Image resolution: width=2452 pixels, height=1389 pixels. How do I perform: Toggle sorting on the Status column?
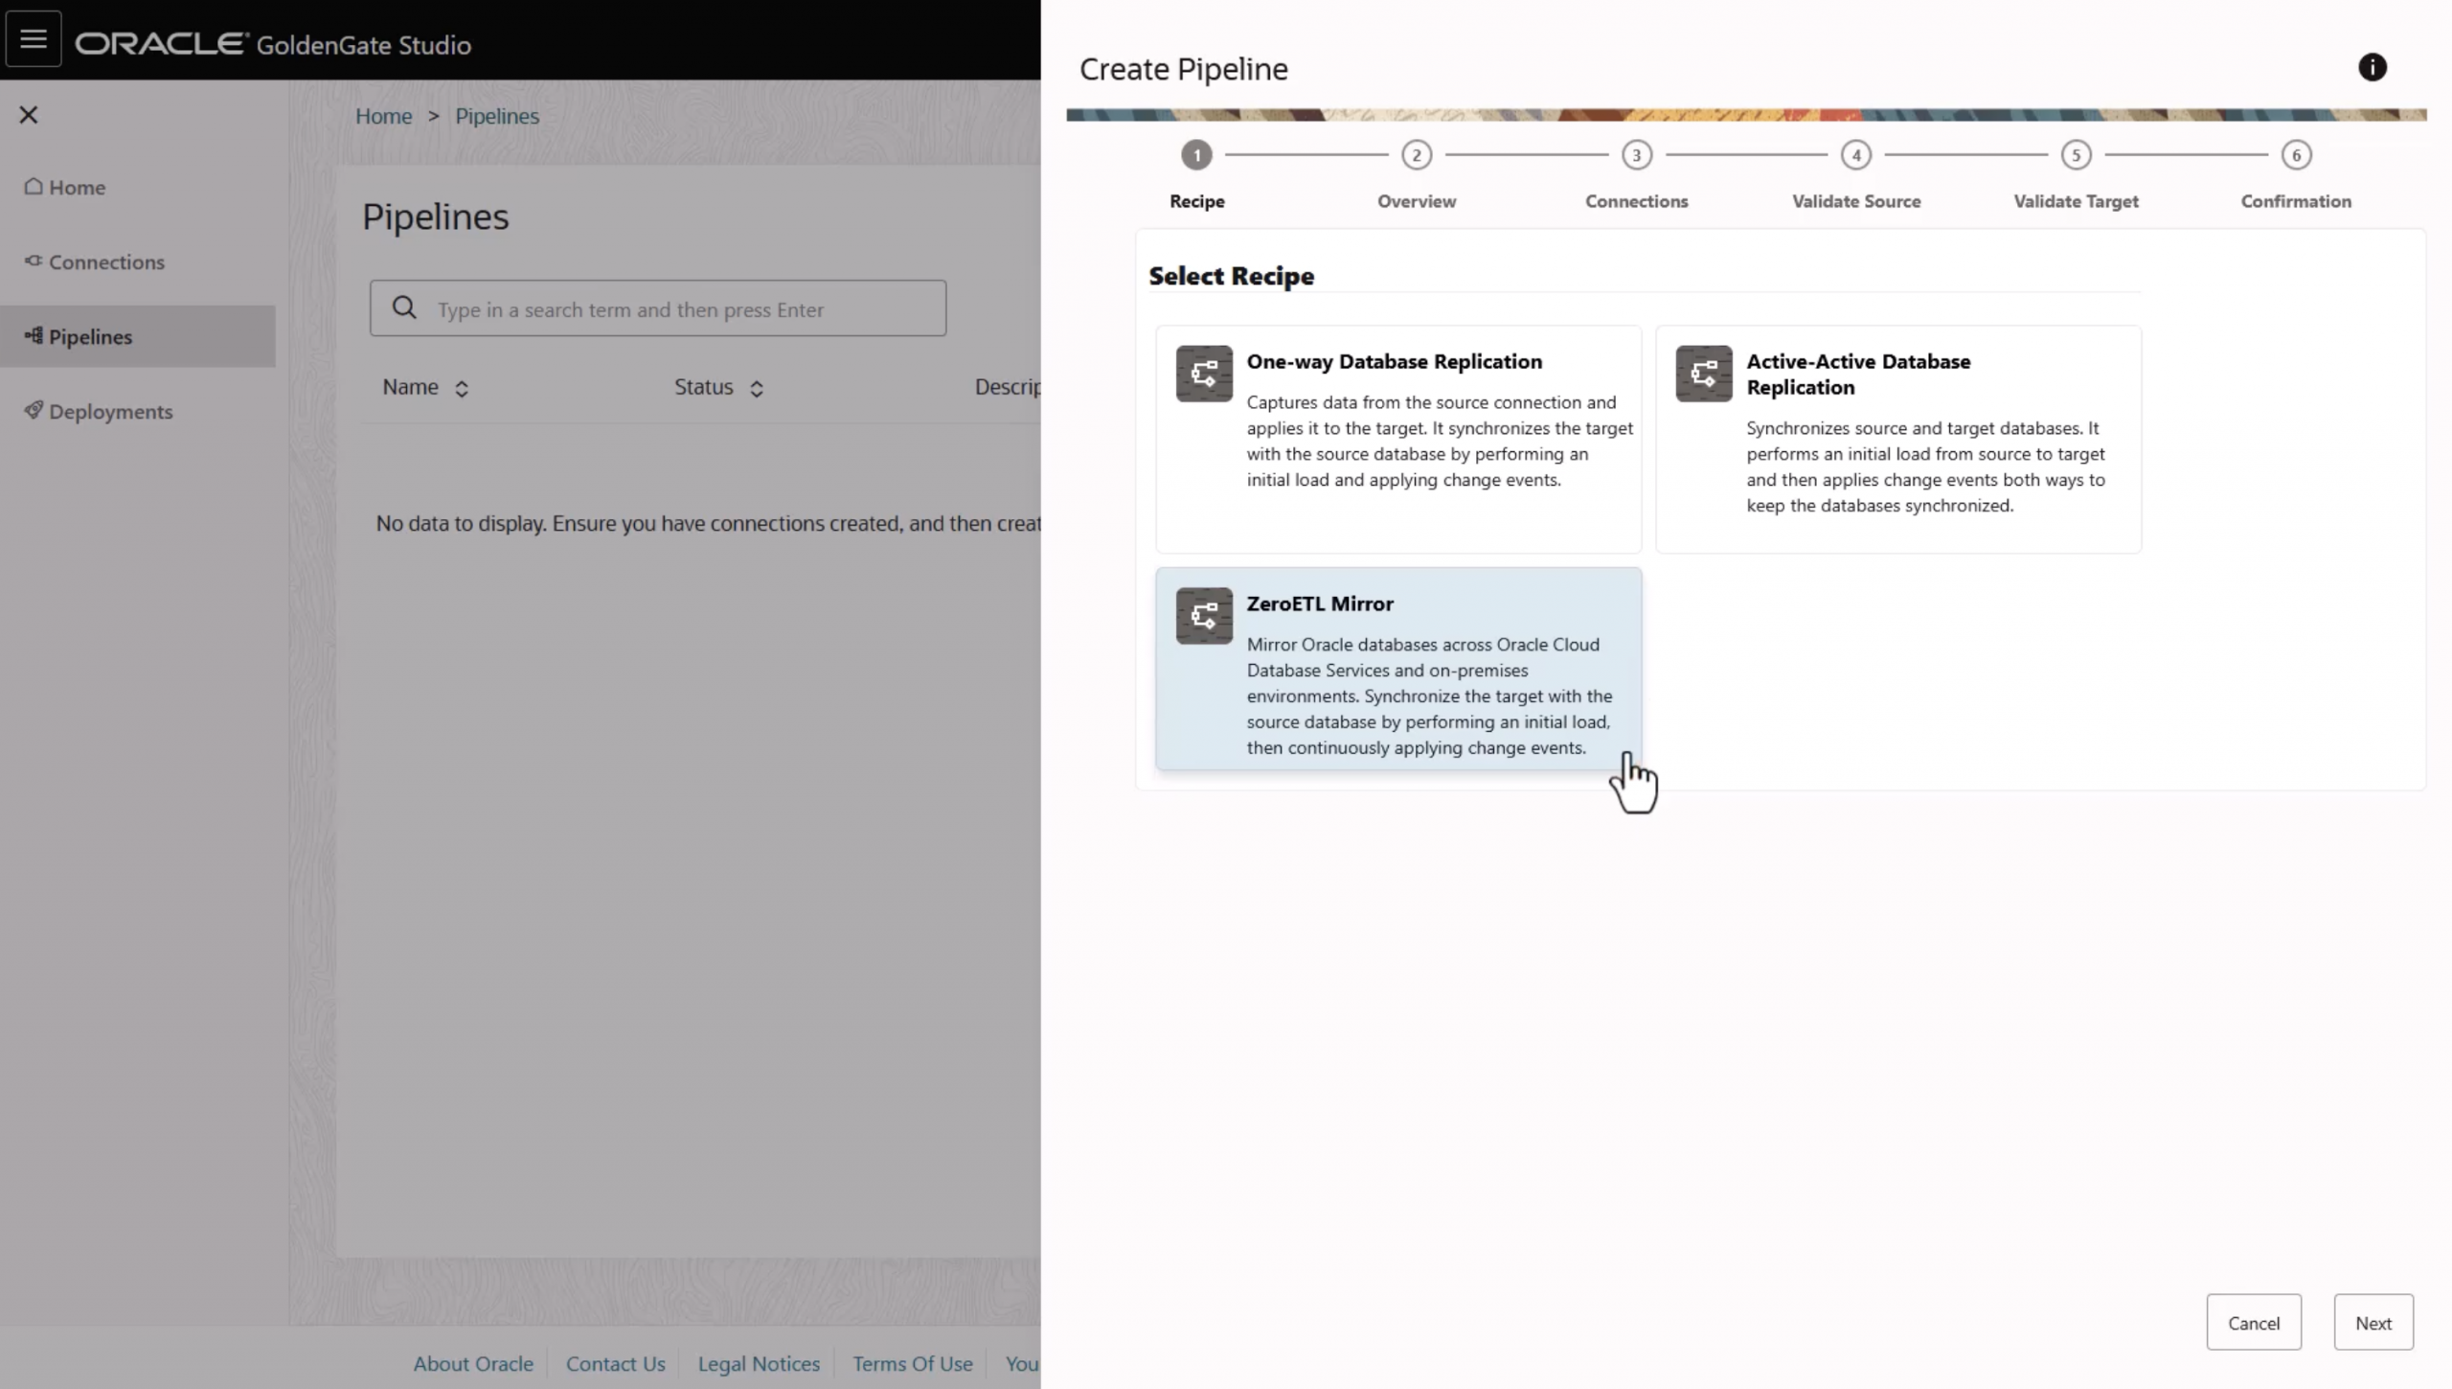tap(756, 387)
